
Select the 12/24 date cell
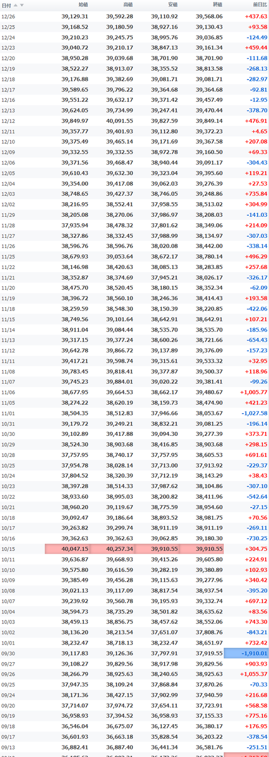point(8,37)
